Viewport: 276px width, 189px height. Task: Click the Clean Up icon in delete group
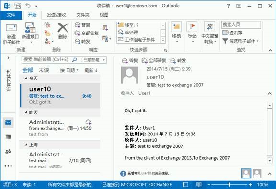click(47, 33)
